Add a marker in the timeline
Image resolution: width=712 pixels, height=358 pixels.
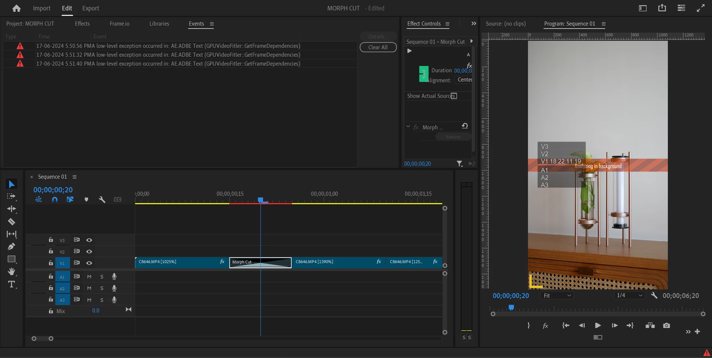[86, 200]
